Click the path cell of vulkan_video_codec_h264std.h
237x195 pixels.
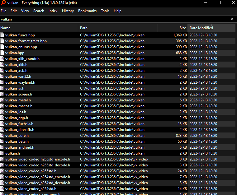coord(114,189)
